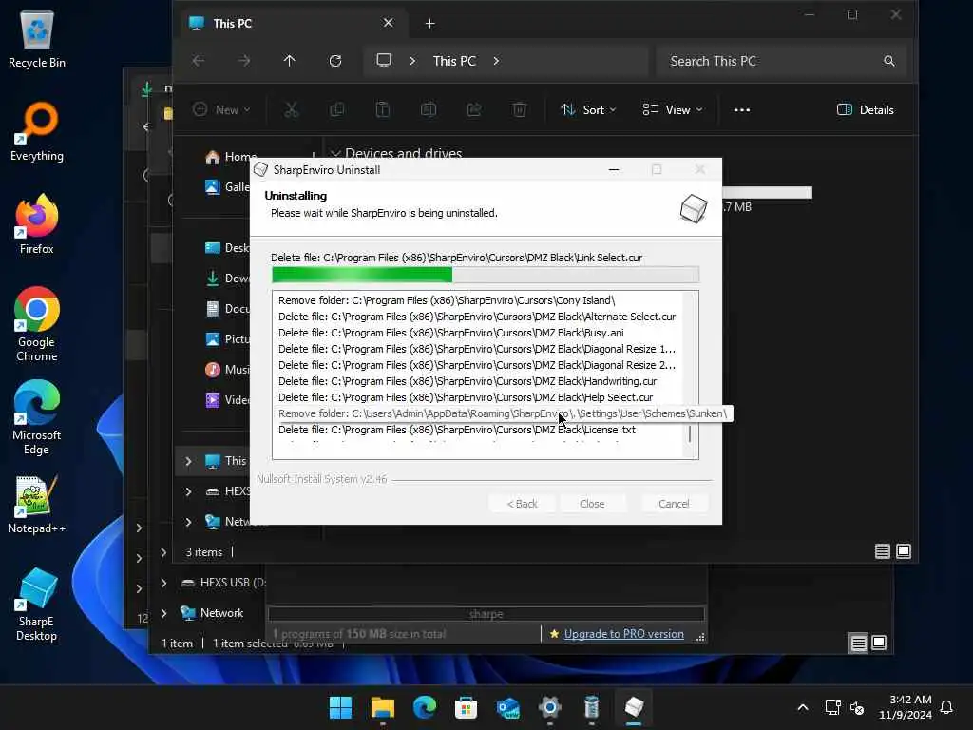Expand HEXS USB (D:) in back Explorer window
The width and height of the screenshot is (973, 730).
click(163, 583)
